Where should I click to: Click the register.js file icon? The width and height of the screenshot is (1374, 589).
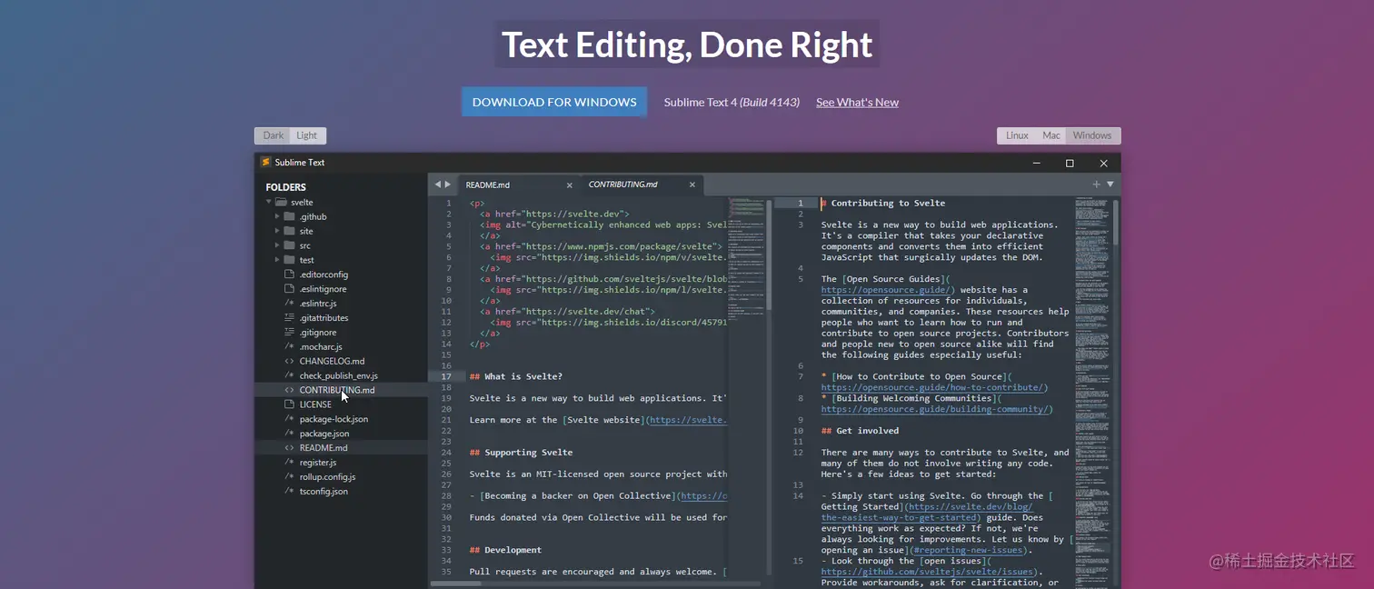point(289,463)
